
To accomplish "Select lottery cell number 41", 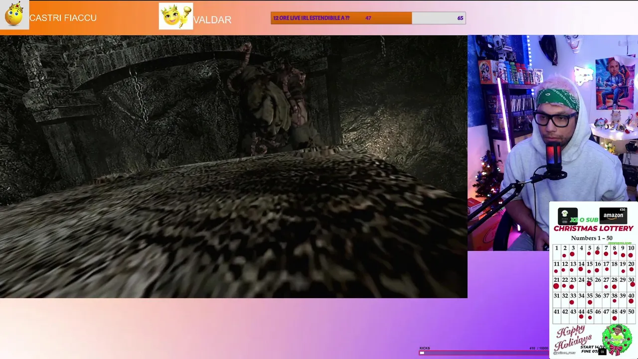I will click(556, 315).
